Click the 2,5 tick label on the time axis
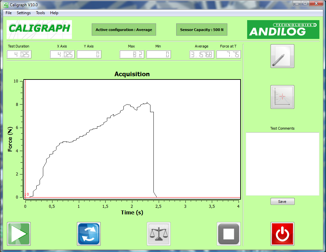Image resolution: width=326 pixels, height=252 pixels. tap(158, 206)
